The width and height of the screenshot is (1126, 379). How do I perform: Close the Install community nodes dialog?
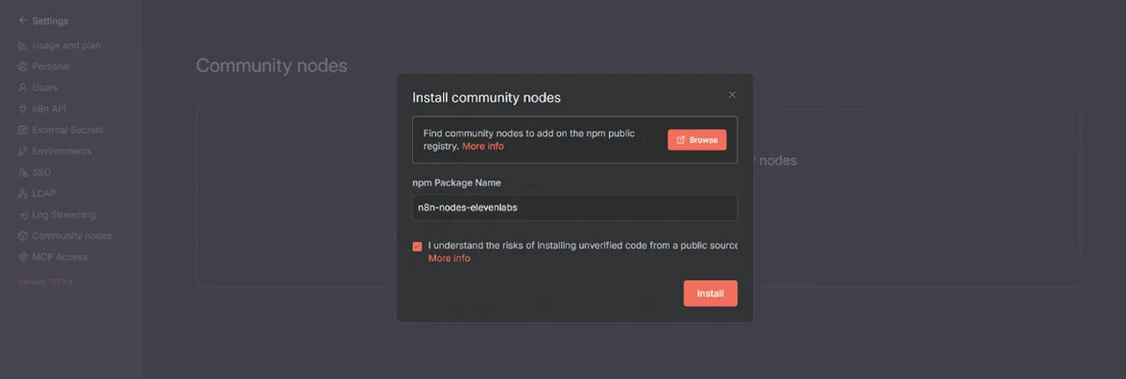coord(732,95)
